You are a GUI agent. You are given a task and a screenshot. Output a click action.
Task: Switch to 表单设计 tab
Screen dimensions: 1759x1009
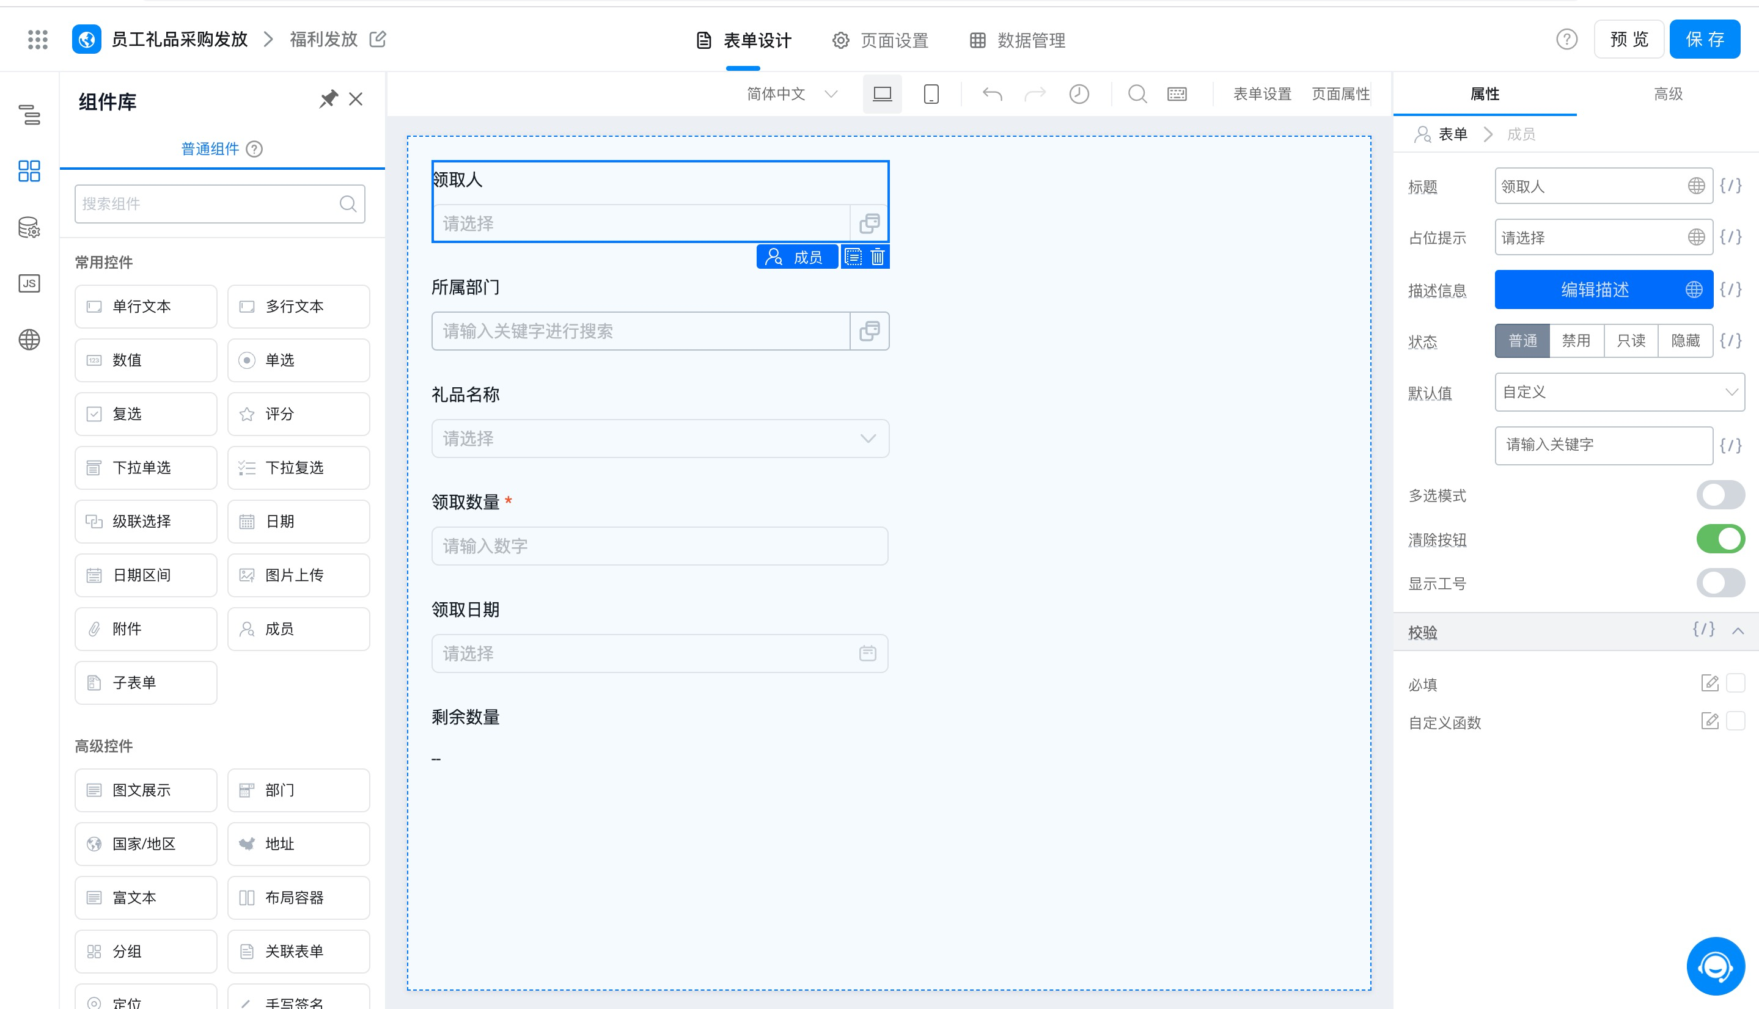click(x=743, y=40)
